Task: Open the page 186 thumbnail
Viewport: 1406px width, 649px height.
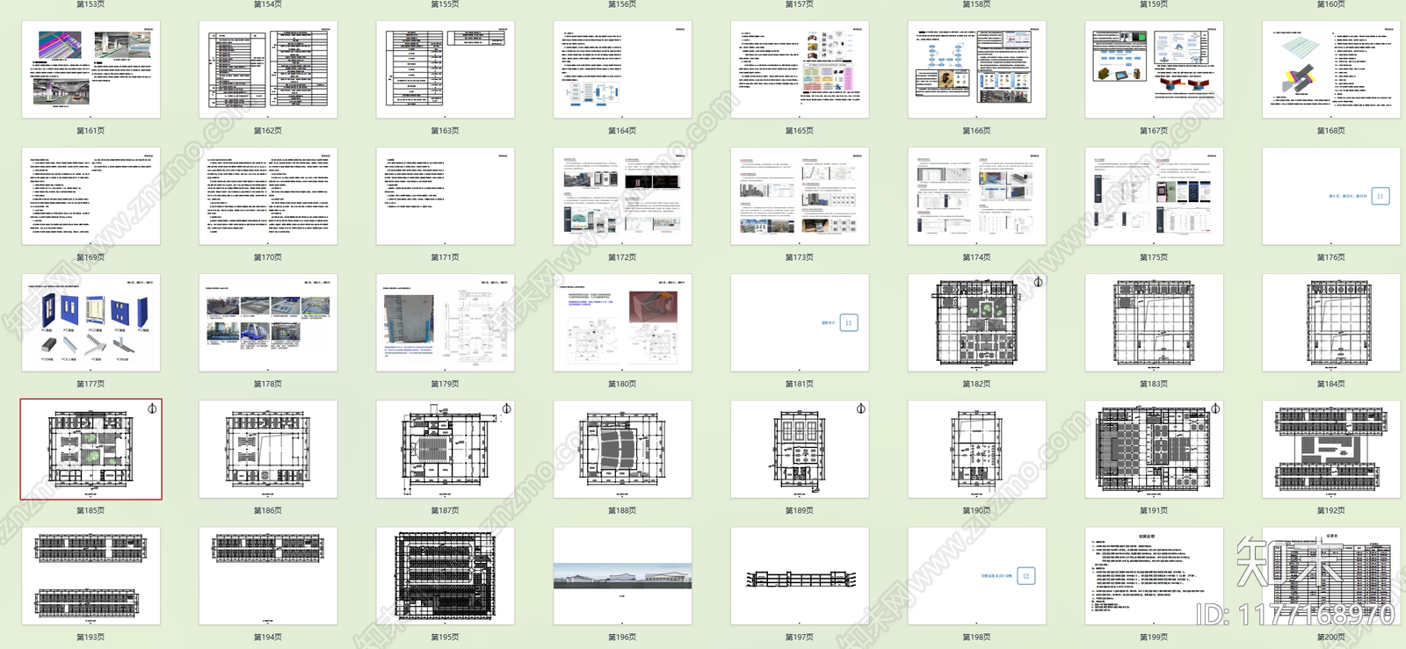Action: pos(268,450)
